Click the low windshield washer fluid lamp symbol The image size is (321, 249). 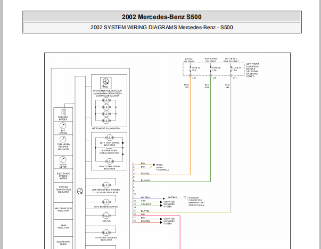[x=106, y=185]
